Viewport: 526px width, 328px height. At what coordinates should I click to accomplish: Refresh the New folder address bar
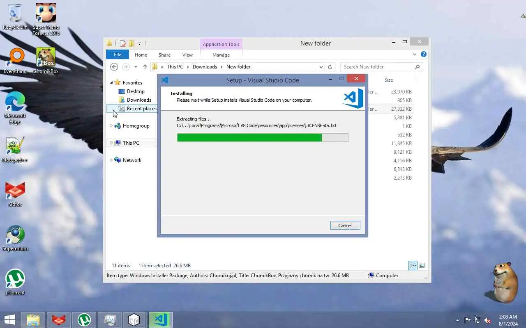tap(330, 67)
